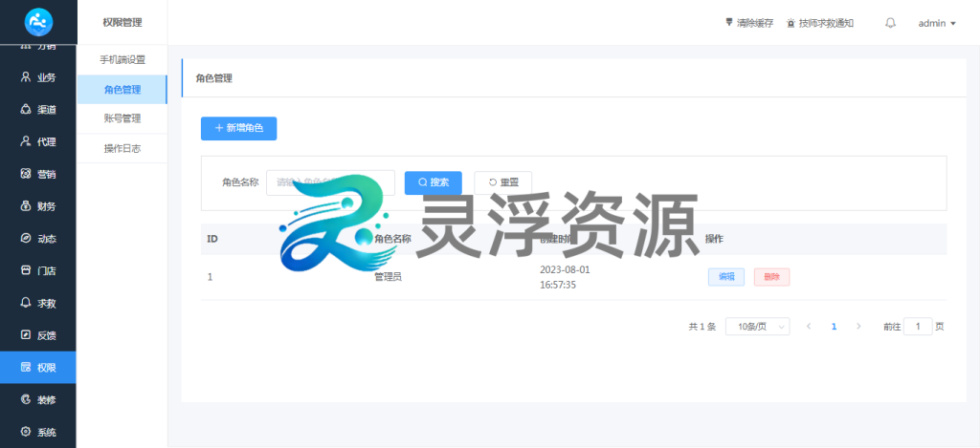Click 编辑 for the 管理员 role

(x=726, y=277)
